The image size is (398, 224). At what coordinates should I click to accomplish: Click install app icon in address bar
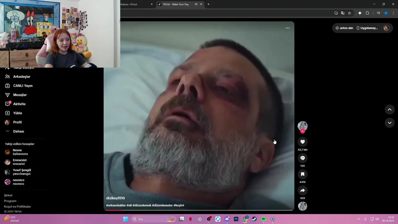pyautogui.click(x=336, y=13)
